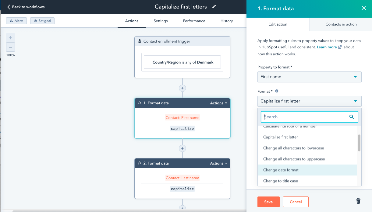372x212 pixels.
Task: Click the plus connector below the enrollment trigger
Action: (x=182, y=88)
